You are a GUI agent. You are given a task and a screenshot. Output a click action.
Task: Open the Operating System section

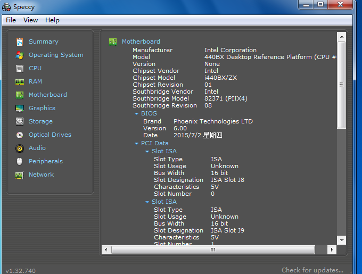56,55
